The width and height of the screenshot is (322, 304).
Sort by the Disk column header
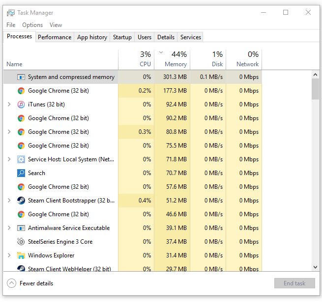pos(208,60)
